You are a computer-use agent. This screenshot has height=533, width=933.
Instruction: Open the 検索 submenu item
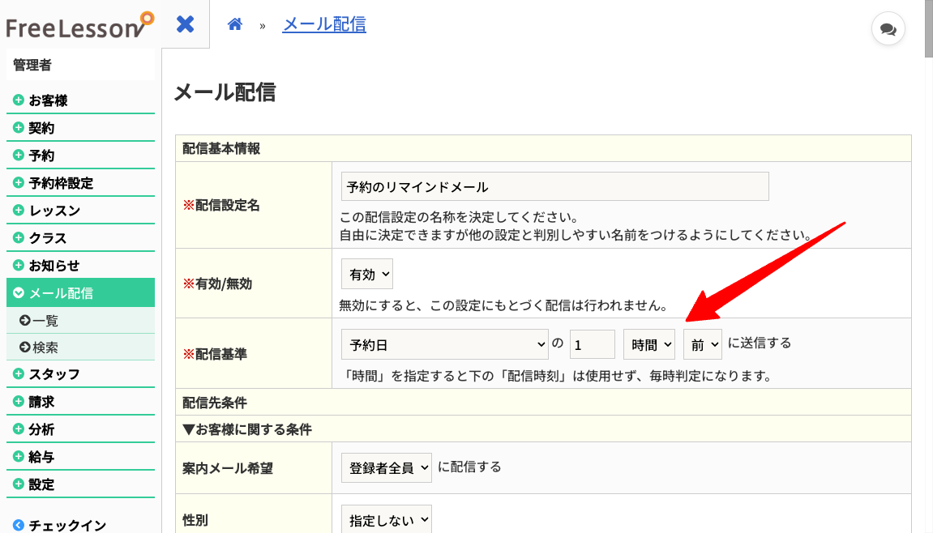pyautogui.click(x=80, y=347)
